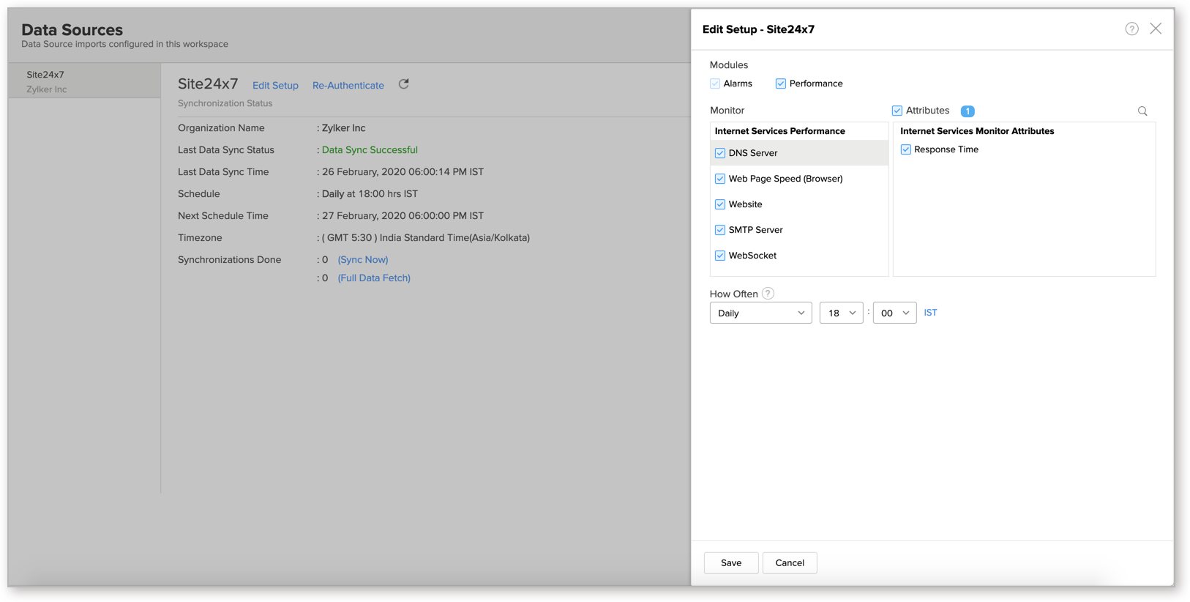The width and height of the screenshot is (1190, 602).
Task: Click the Save button
Action: [731, 562]
